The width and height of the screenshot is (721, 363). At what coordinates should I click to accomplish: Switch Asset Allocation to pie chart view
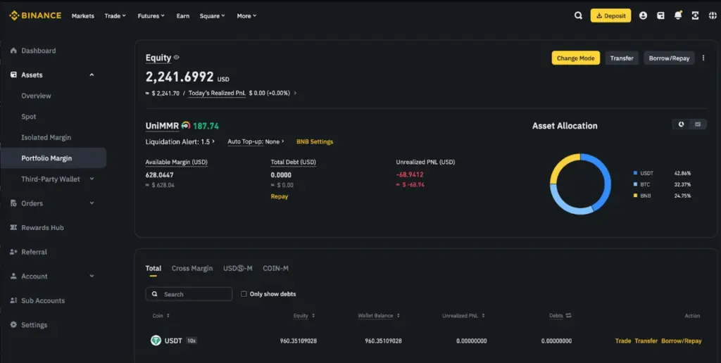tap(681, 125)
